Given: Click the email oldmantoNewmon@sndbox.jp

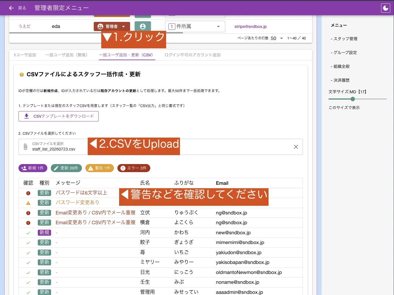Looking at the screenshot, I should pyautogui.click(x=249, y=272).
